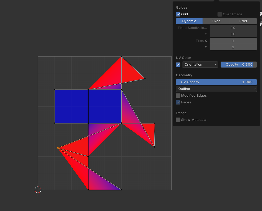Select the Pixel grid mode

243,21
